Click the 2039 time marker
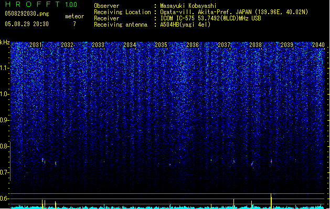This screenshot has width=330, height=209. [x=287, y=45]
